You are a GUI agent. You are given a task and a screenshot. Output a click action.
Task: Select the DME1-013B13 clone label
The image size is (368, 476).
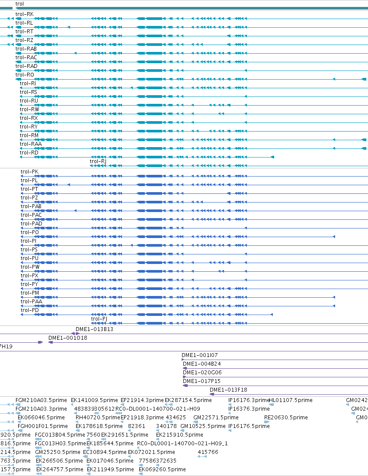(x=94, y=329)
